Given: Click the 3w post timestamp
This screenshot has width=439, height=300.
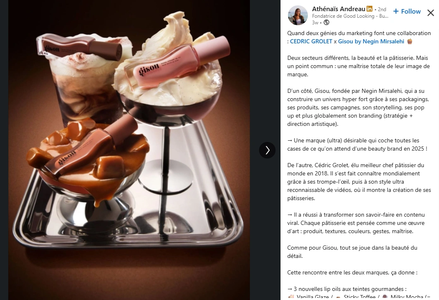Looking at the screenshot, I should coord(315,23).
